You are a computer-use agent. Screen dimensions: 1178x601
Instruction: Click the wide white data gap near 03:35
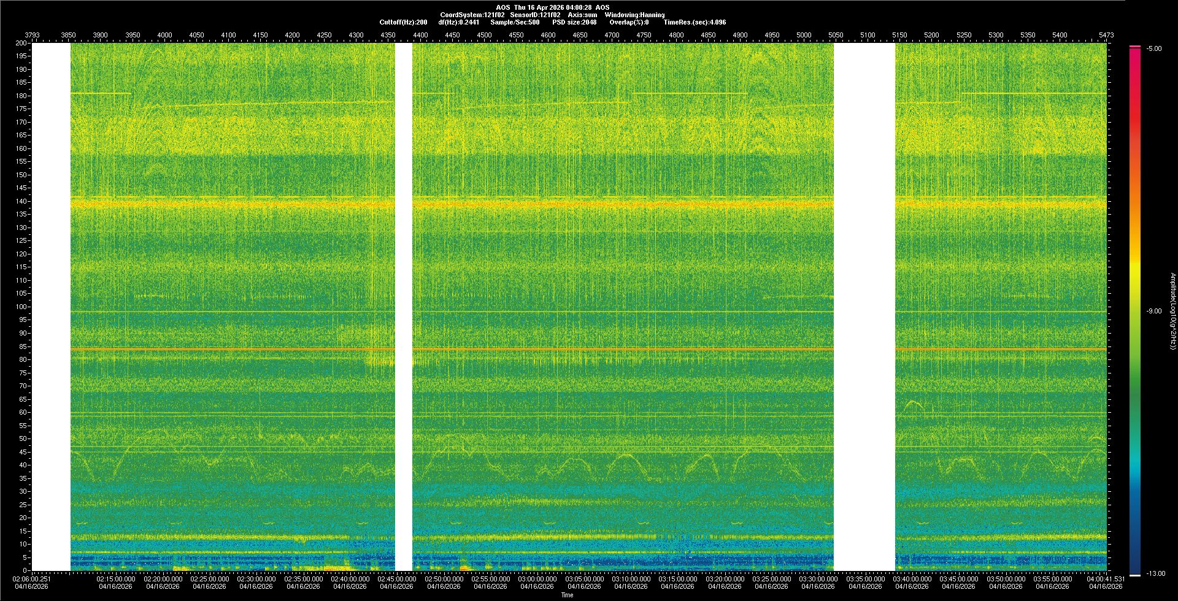864,307
